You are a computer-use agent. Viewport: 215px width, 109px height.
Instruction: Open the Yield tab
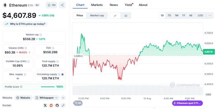[x=128, y=5]
